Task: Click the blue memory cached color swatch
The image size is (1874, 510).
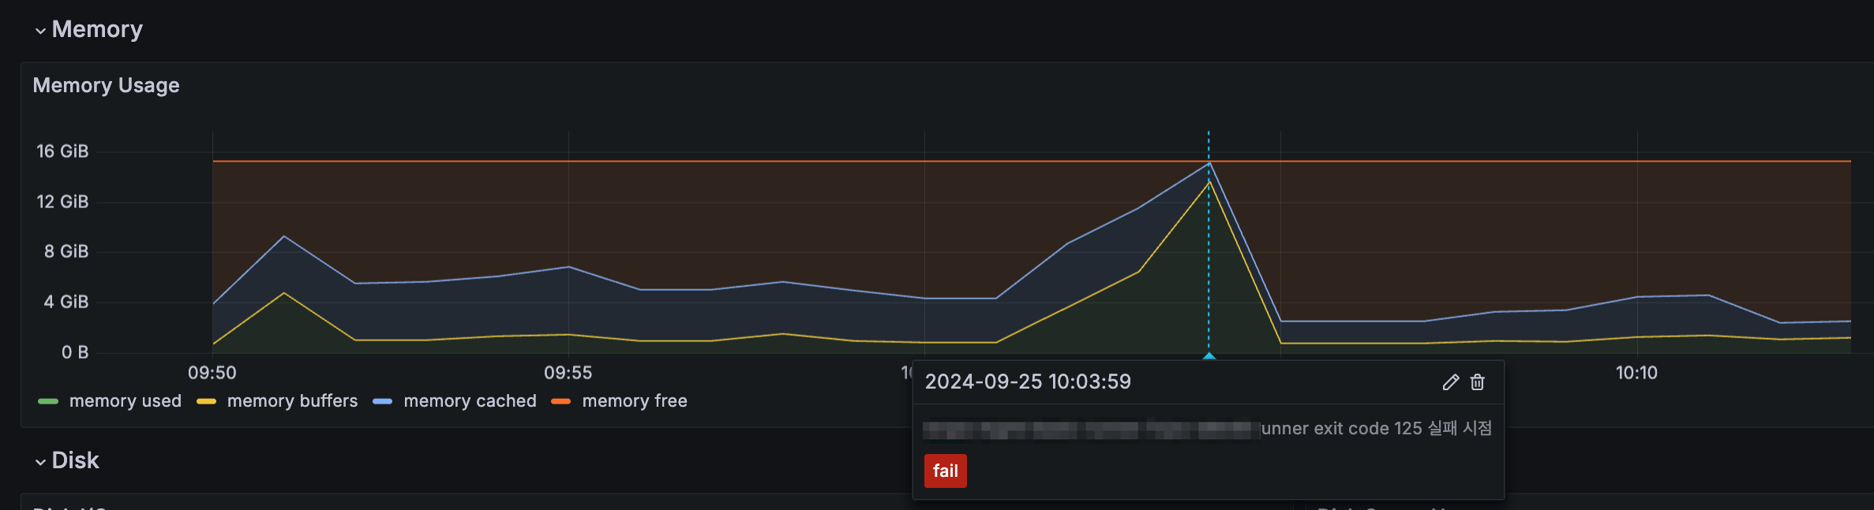Action: click(x=383, y=402)
